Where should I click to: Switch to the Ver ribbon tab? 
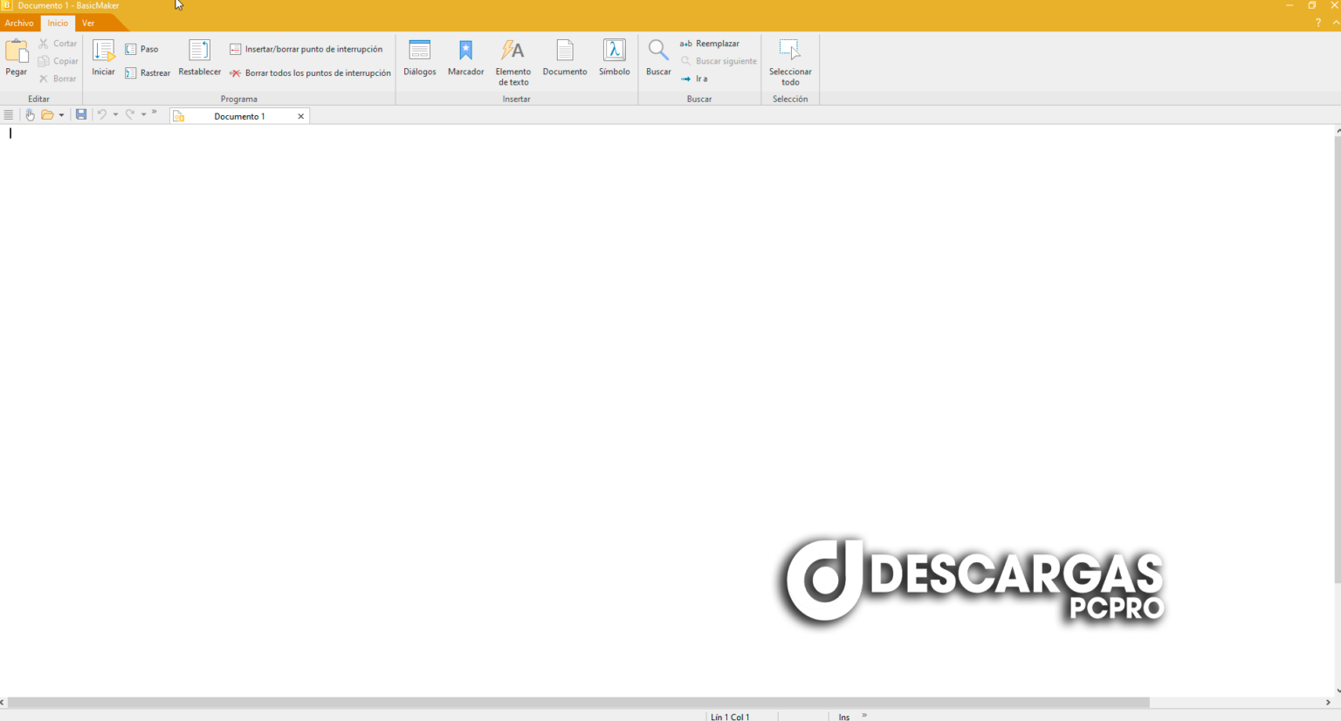88,24
